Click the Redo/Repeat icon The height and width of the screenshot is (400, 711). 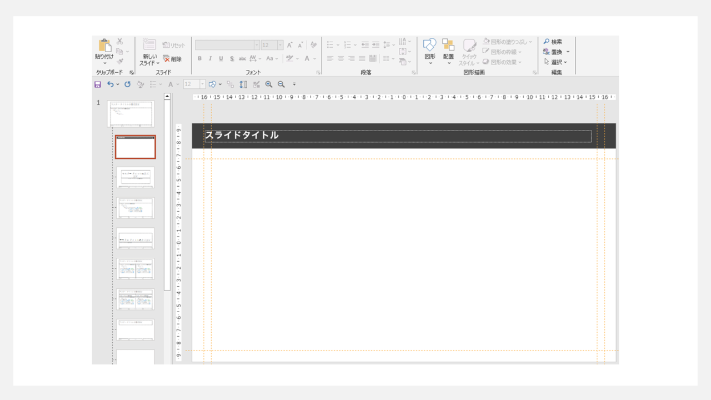point(127,84)
